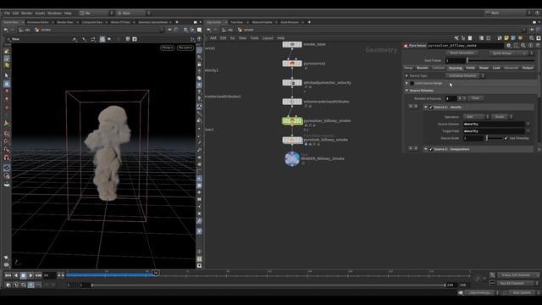The width and height of the screenshot is (542, 305).
Task: Collapse the Source 1 density block
Action: pyautogui.click(x=425, y=108)
